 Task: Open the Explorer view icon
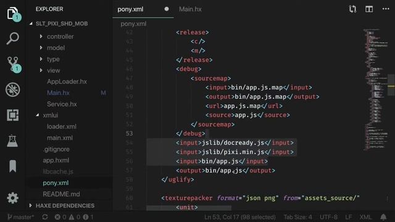[x=12, y=14]
